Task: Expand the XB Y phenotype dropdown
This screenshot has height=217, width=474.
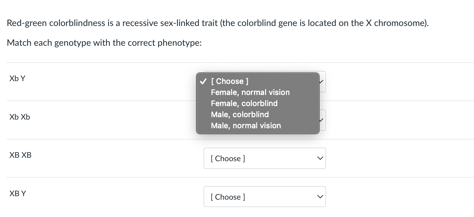Action: pyautogui.click(x=264, y=197)
